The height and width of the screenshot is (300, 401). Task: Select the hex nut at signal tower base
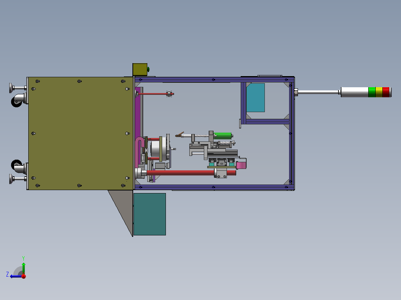(x=296, y=92)
